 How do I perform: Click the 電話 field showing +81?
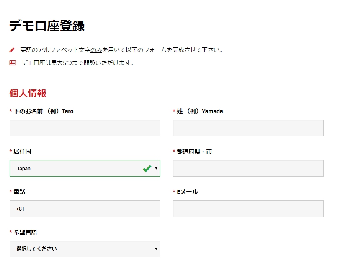[85, 209]
